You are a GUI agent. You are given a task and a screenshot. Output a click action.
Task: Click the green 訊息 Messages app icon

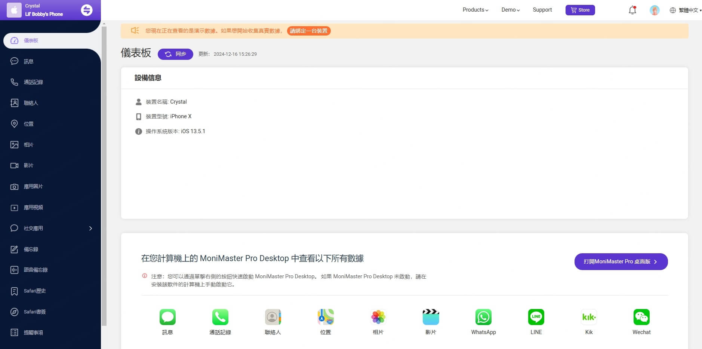pyautogui.click(x=167, y=317)
